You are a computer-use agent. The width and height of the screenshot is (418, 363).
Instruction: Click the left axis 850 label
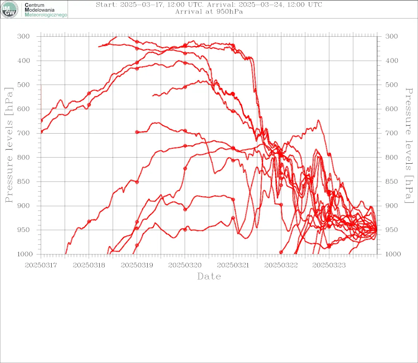point(24,181)
